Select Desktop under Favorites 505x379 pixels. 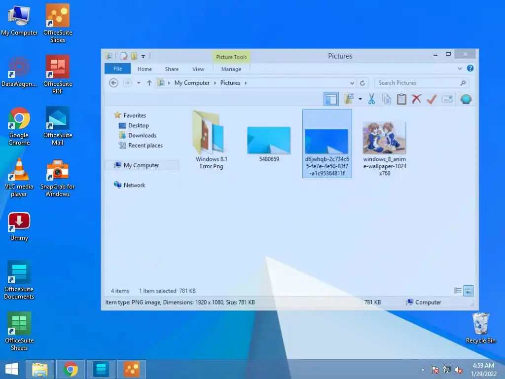[139, 125]
